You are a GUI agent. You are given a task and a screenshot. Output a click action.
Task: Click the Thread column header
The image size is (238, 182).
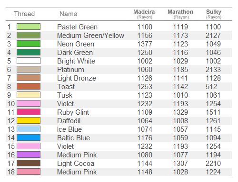24,14
